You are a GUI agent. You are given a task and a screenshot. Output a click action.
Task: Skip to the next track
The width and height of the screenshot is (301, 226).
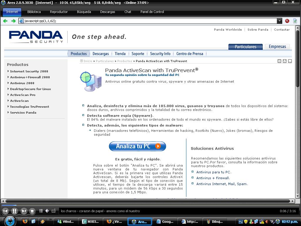pos(24,211)
